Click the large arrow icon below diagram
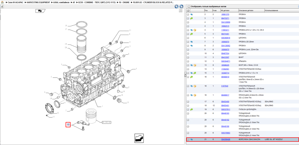The height and width of the screenshot is (145, 299). pyautogui.click(x=139, y=138)
